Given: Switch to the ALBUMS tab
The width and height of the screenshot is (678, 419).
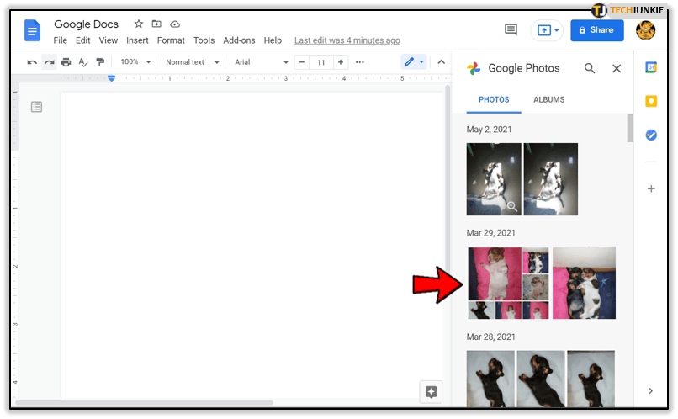Looking at the screenshot, I should (548, 100).
